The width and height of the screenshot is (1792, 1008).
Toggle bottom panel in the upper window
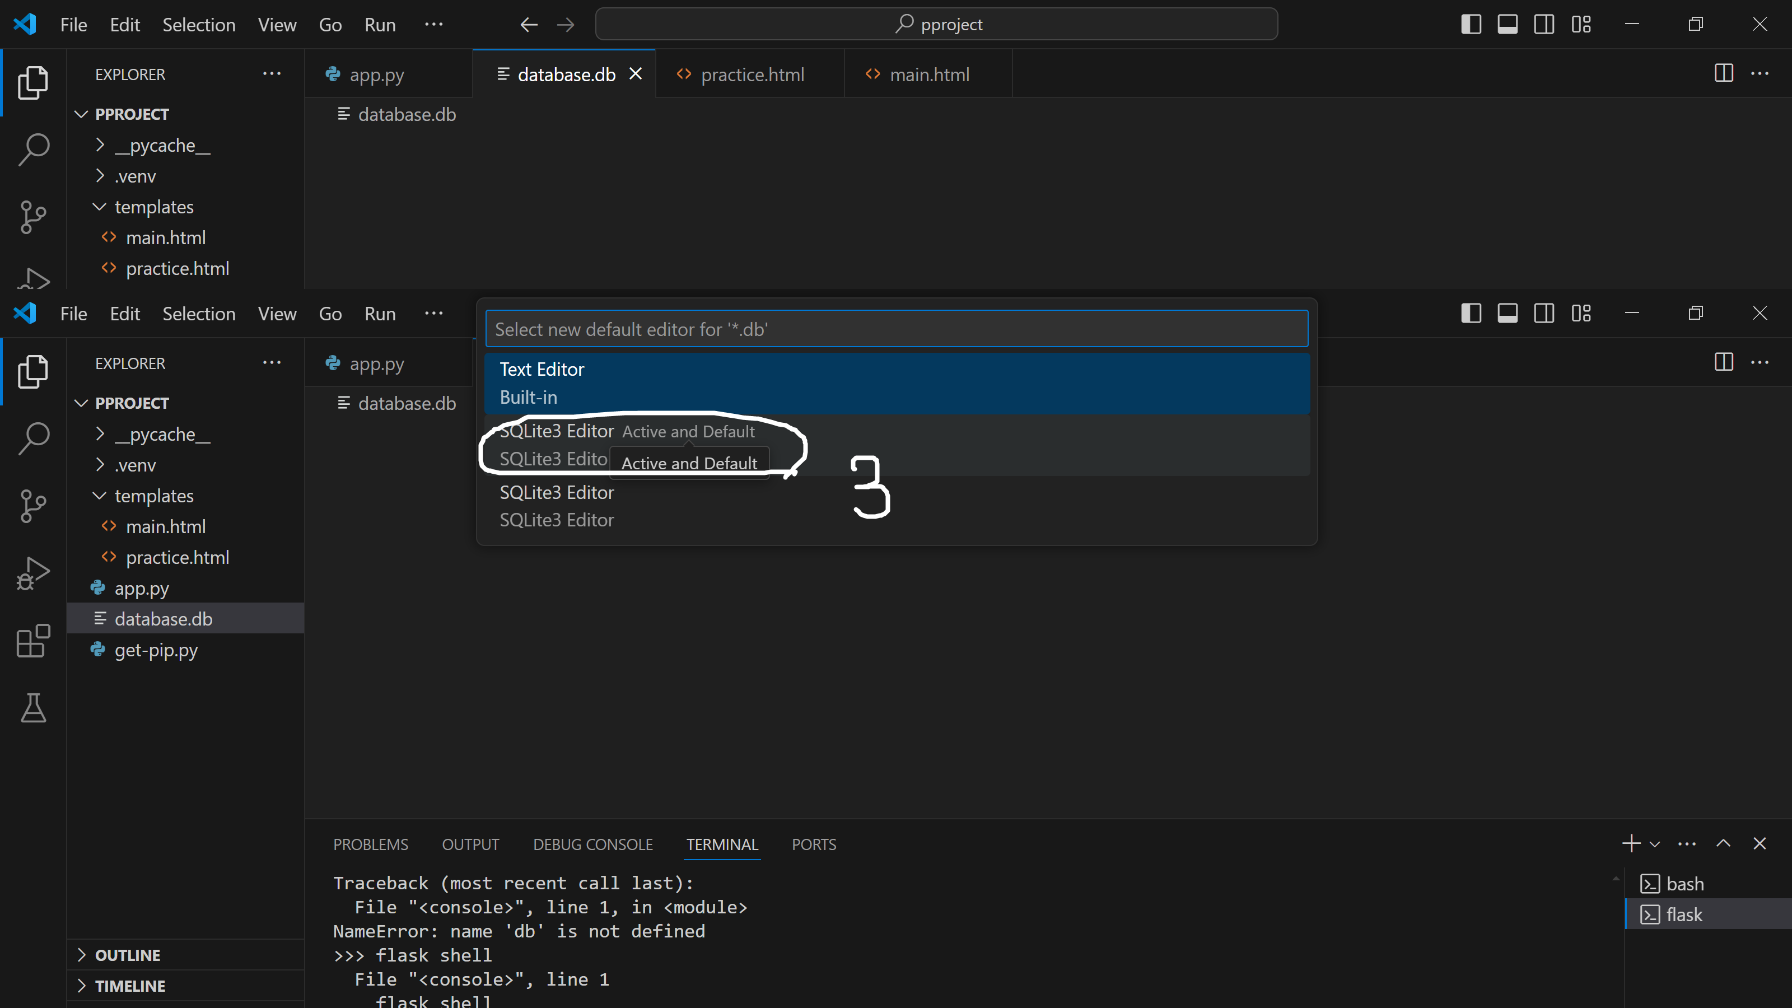[1508, 24]
